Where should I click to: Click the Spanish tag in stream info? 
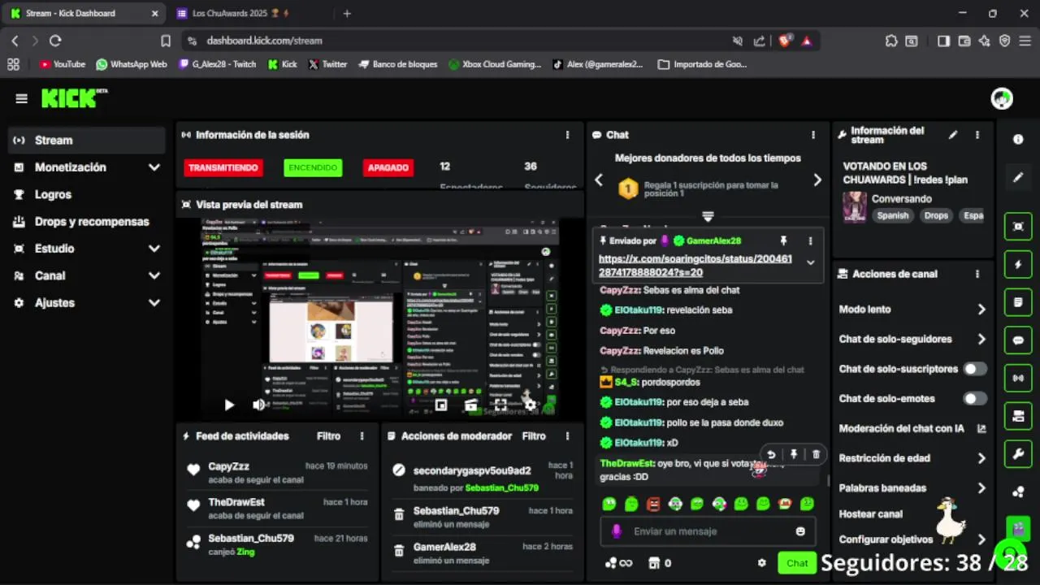coord(892,216)
